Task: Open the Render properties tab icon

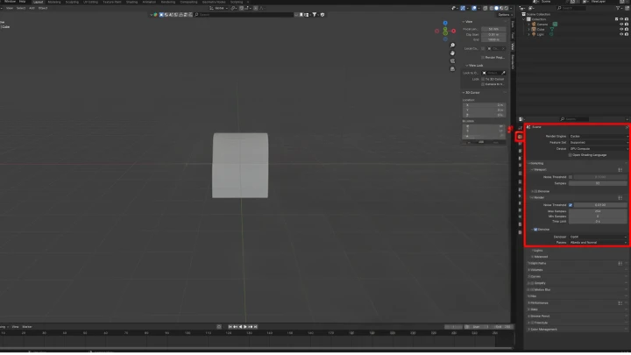Action: coord(520,137)
